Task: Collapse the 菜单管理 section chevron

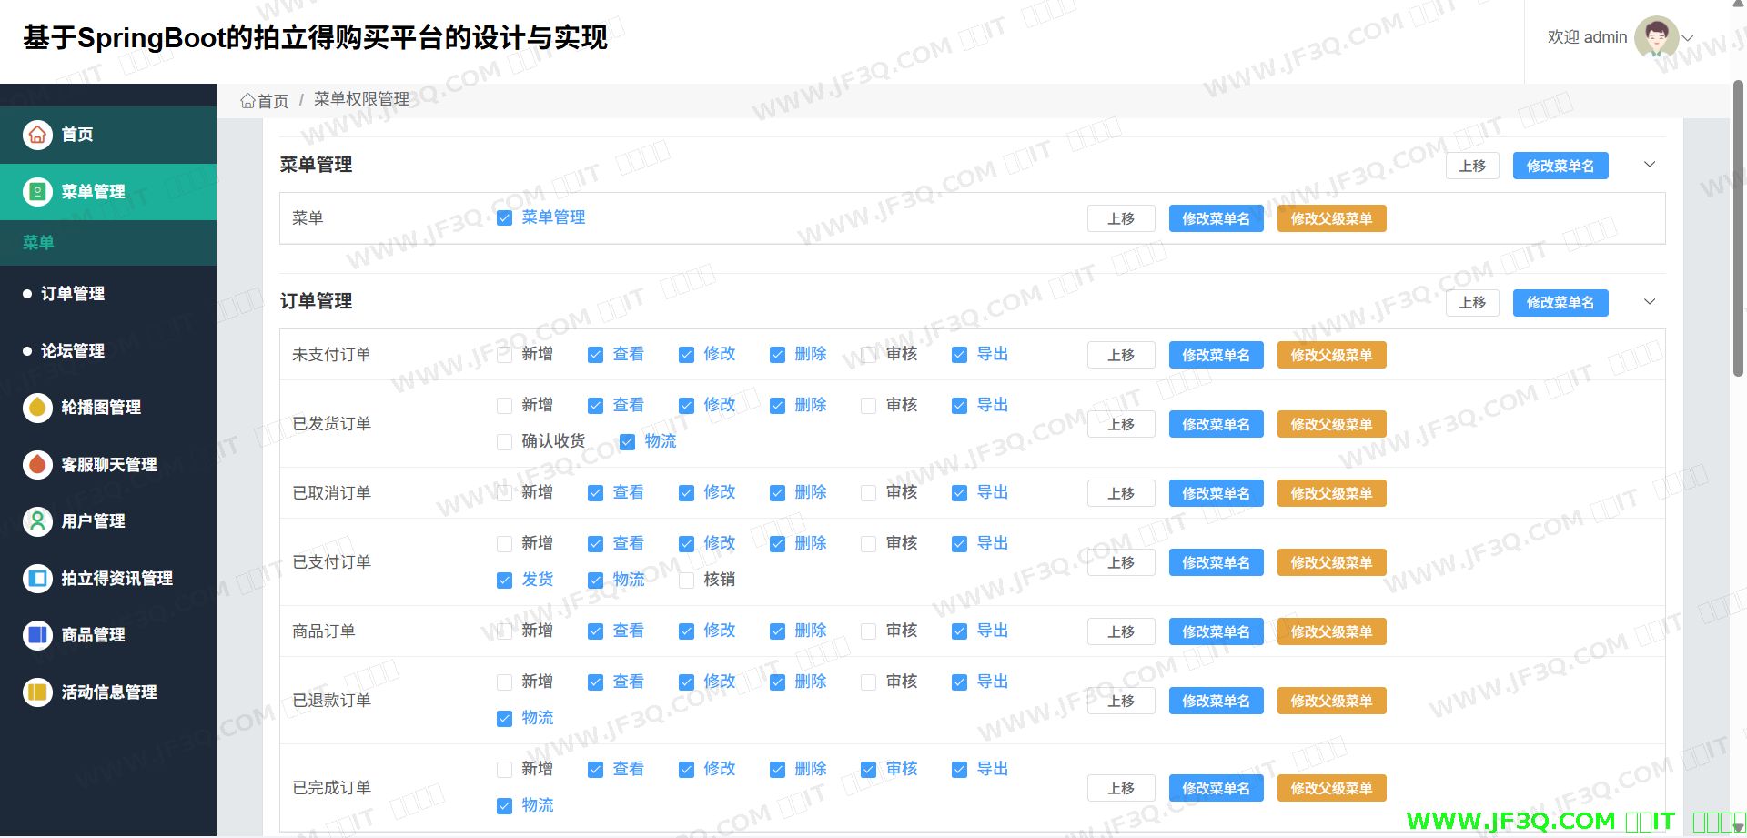Action: [1650, 165]
